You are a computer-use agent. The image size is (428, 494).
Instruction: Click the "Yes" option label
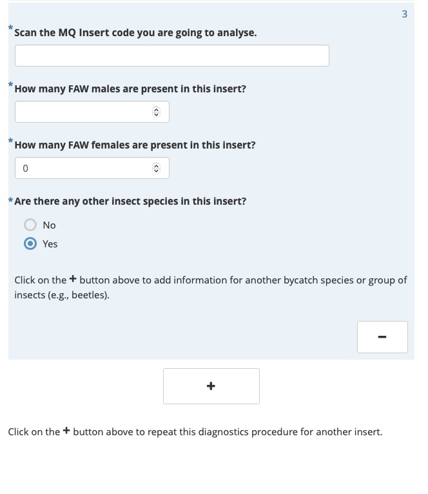pyautogui.click(x=50, y=243)
